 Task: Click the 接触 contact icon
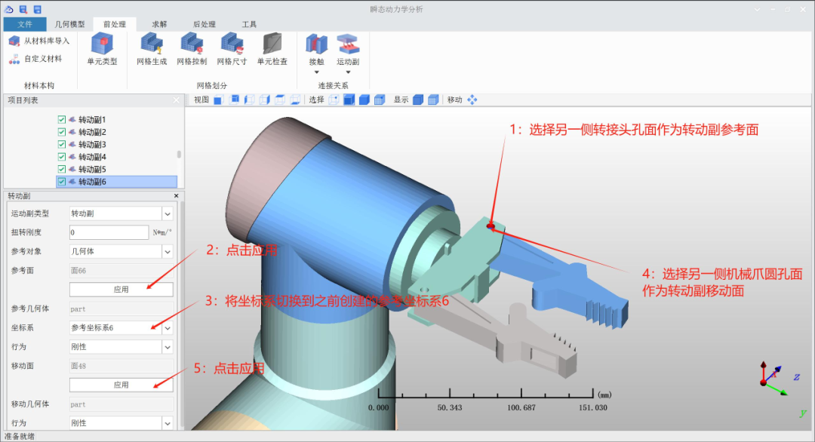(x=316, y=45)
